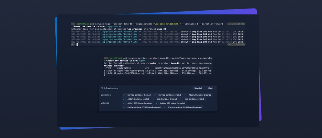
Task: Click the logs terminal prompt home icon
Action: pyautogui.click(x=73, y=24)
